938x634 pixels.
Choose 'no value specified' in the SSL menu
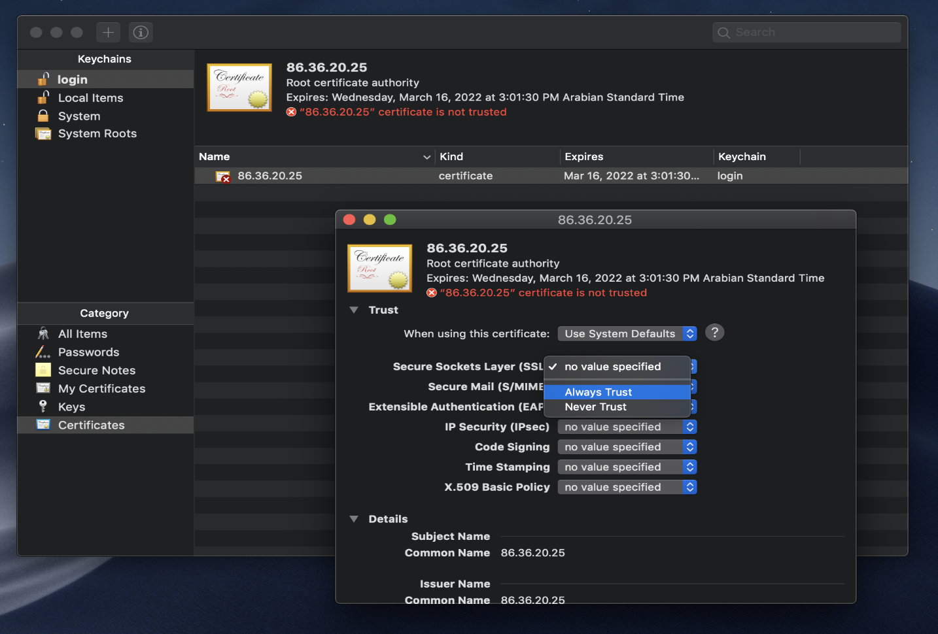[617, 367]
